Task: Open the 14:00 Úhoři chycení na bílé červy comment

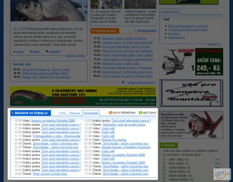Action: click(50, 174)
